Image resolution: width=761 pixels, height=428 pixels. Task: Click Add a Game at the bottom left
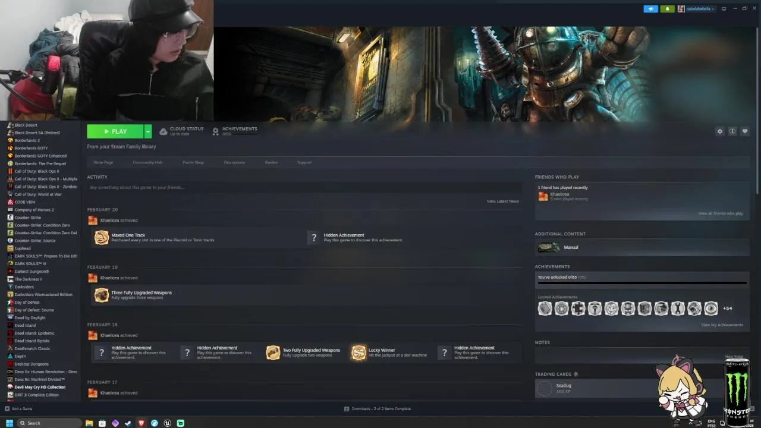click(x=18, y=409)
